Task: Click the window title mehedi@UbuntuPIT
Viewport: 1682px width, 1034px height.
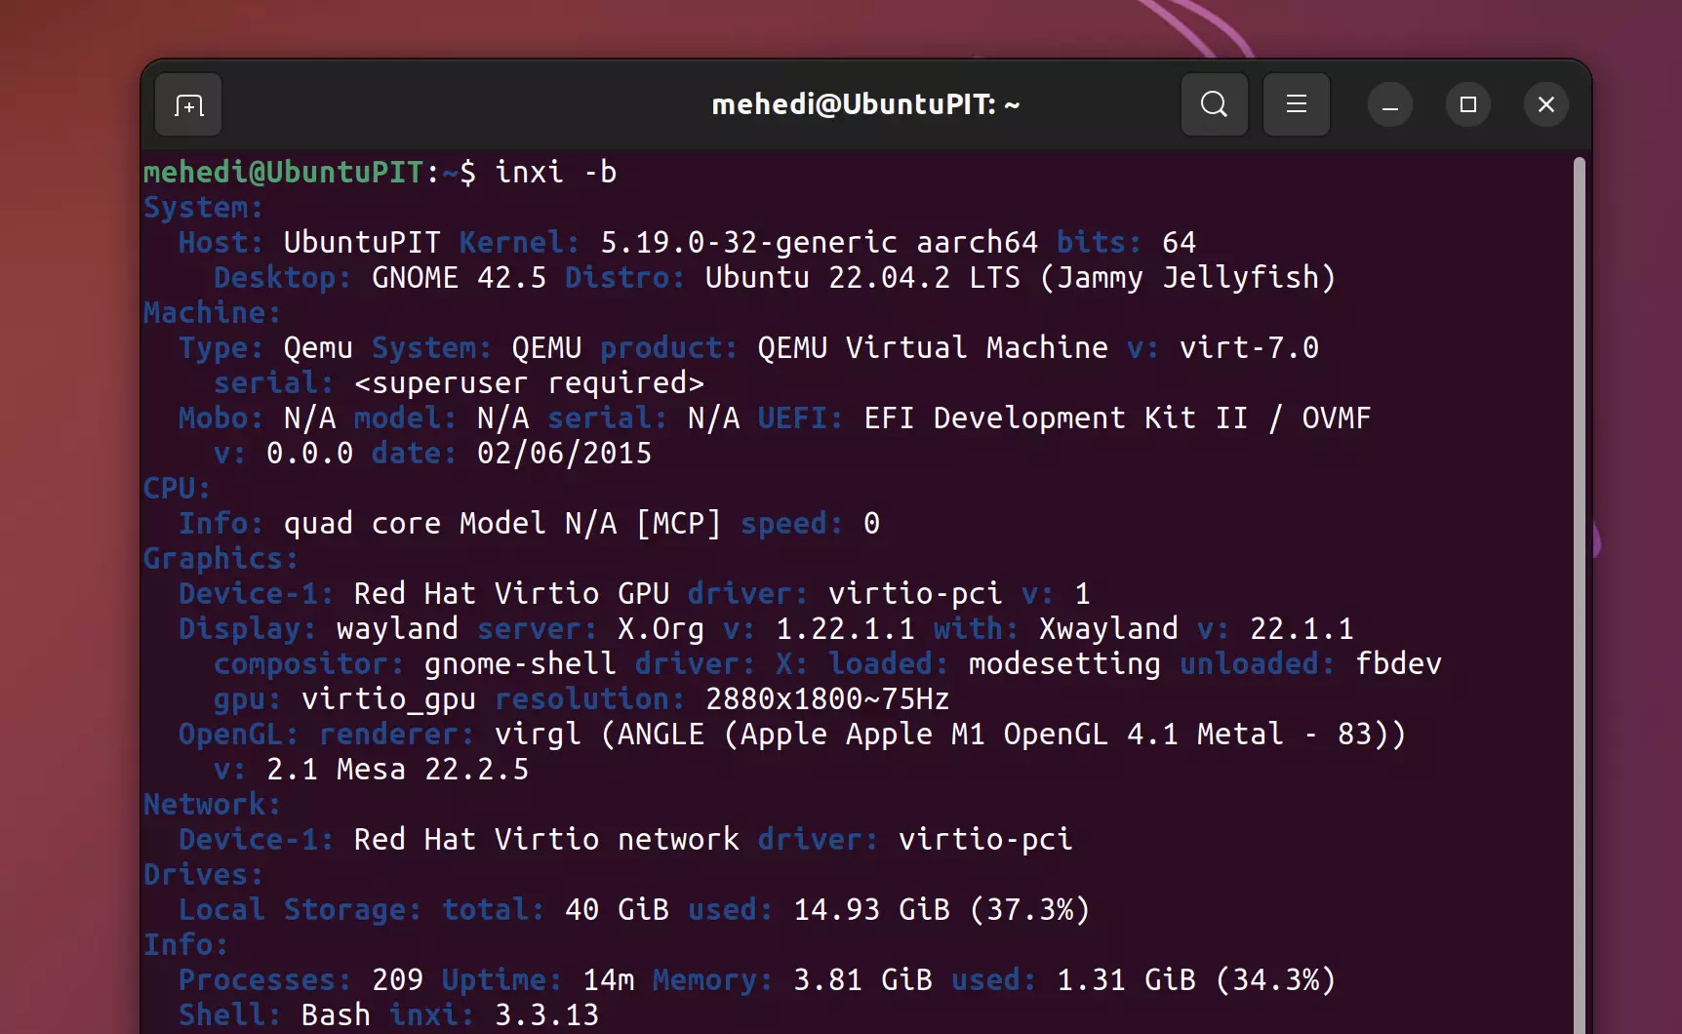Action: tap(865, 104)
